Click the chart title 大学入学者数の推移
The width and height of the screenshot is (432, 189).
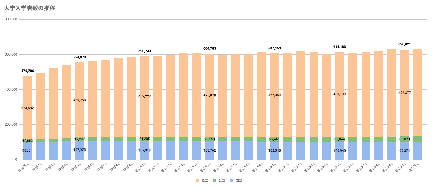click(29, 8)
